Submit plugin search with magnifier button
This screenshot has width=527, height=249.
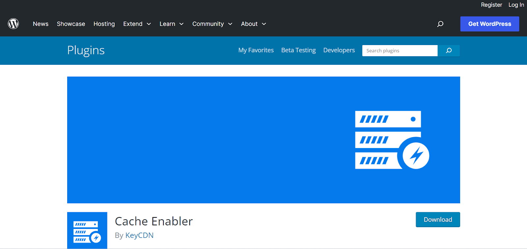coord(449,51)
